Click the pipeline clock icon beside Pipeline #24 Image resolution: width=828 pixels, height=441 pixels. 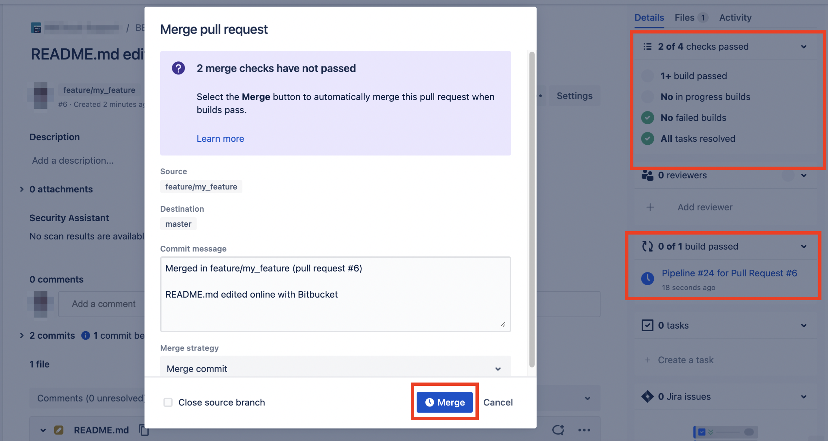pos(648,279)
